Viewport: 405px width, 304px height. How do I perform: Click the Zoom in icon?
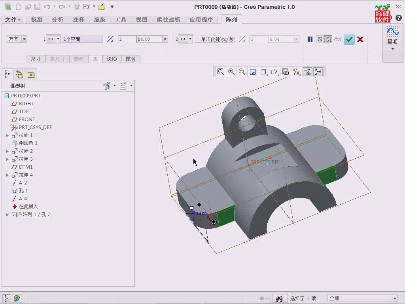(x=231, y=72)
